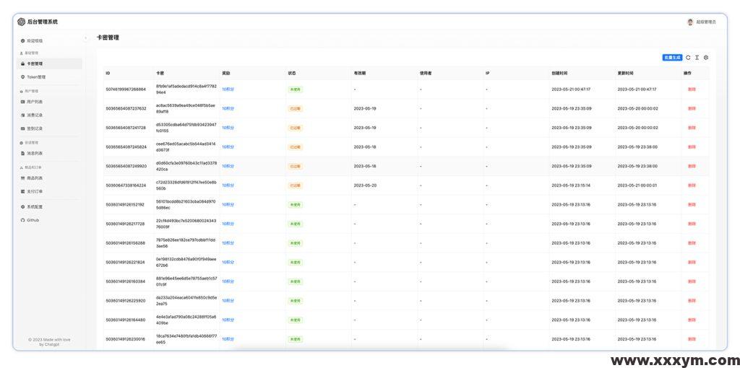Open the table density (row height) icon
740x368 pixels.
(697, 57)
